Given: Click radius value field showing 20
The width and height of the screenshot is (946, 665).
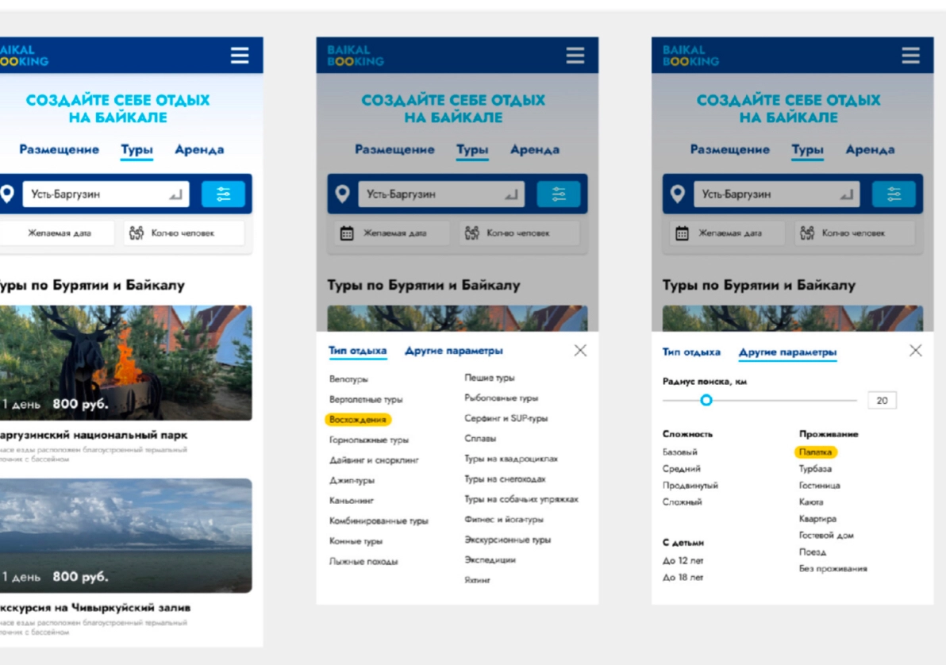Looking at the screenshot, I should coord(882,401).
